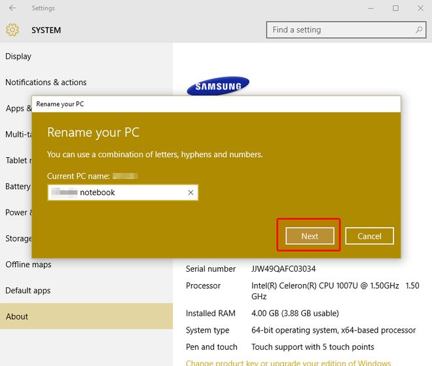The width and height of the screenshot is (432, 366).
Task: Click the 4.00 GB installed RAM value
Action: point(295,314)
